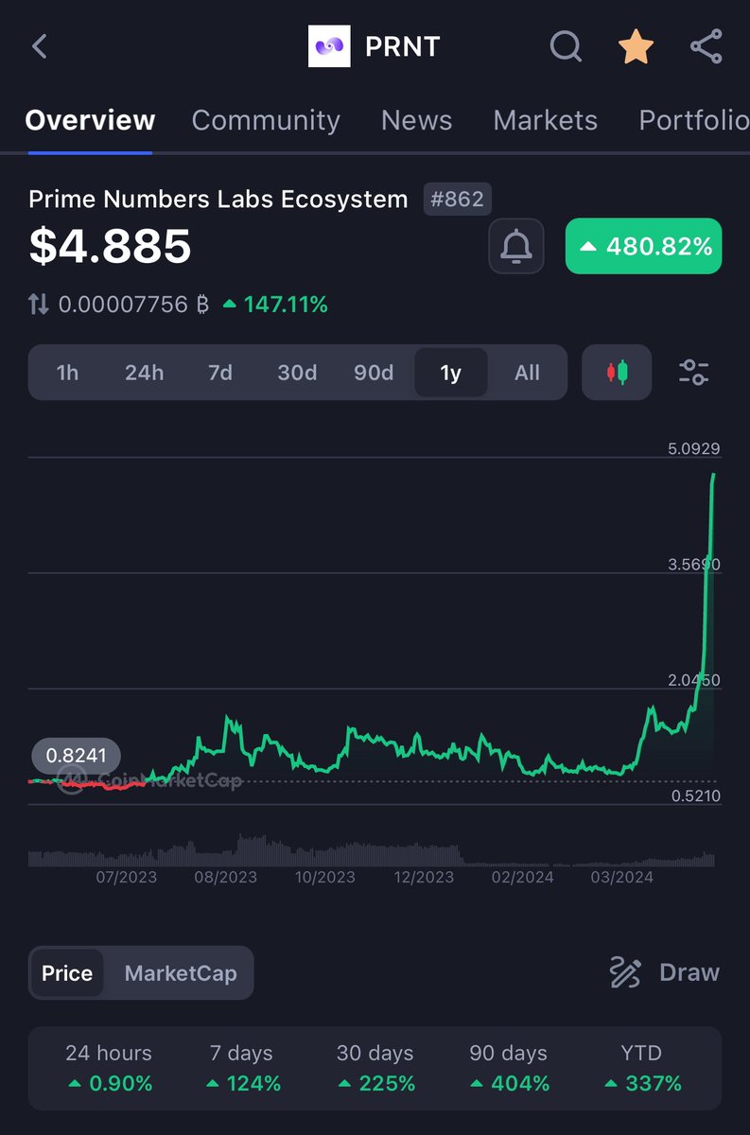Tap the 03/2024 date label
Screen dimensions: 750x1135
click(x=621, y=877)
